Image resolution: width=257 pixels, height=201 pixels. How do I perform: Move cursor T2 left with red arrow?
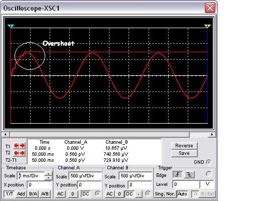16,153
